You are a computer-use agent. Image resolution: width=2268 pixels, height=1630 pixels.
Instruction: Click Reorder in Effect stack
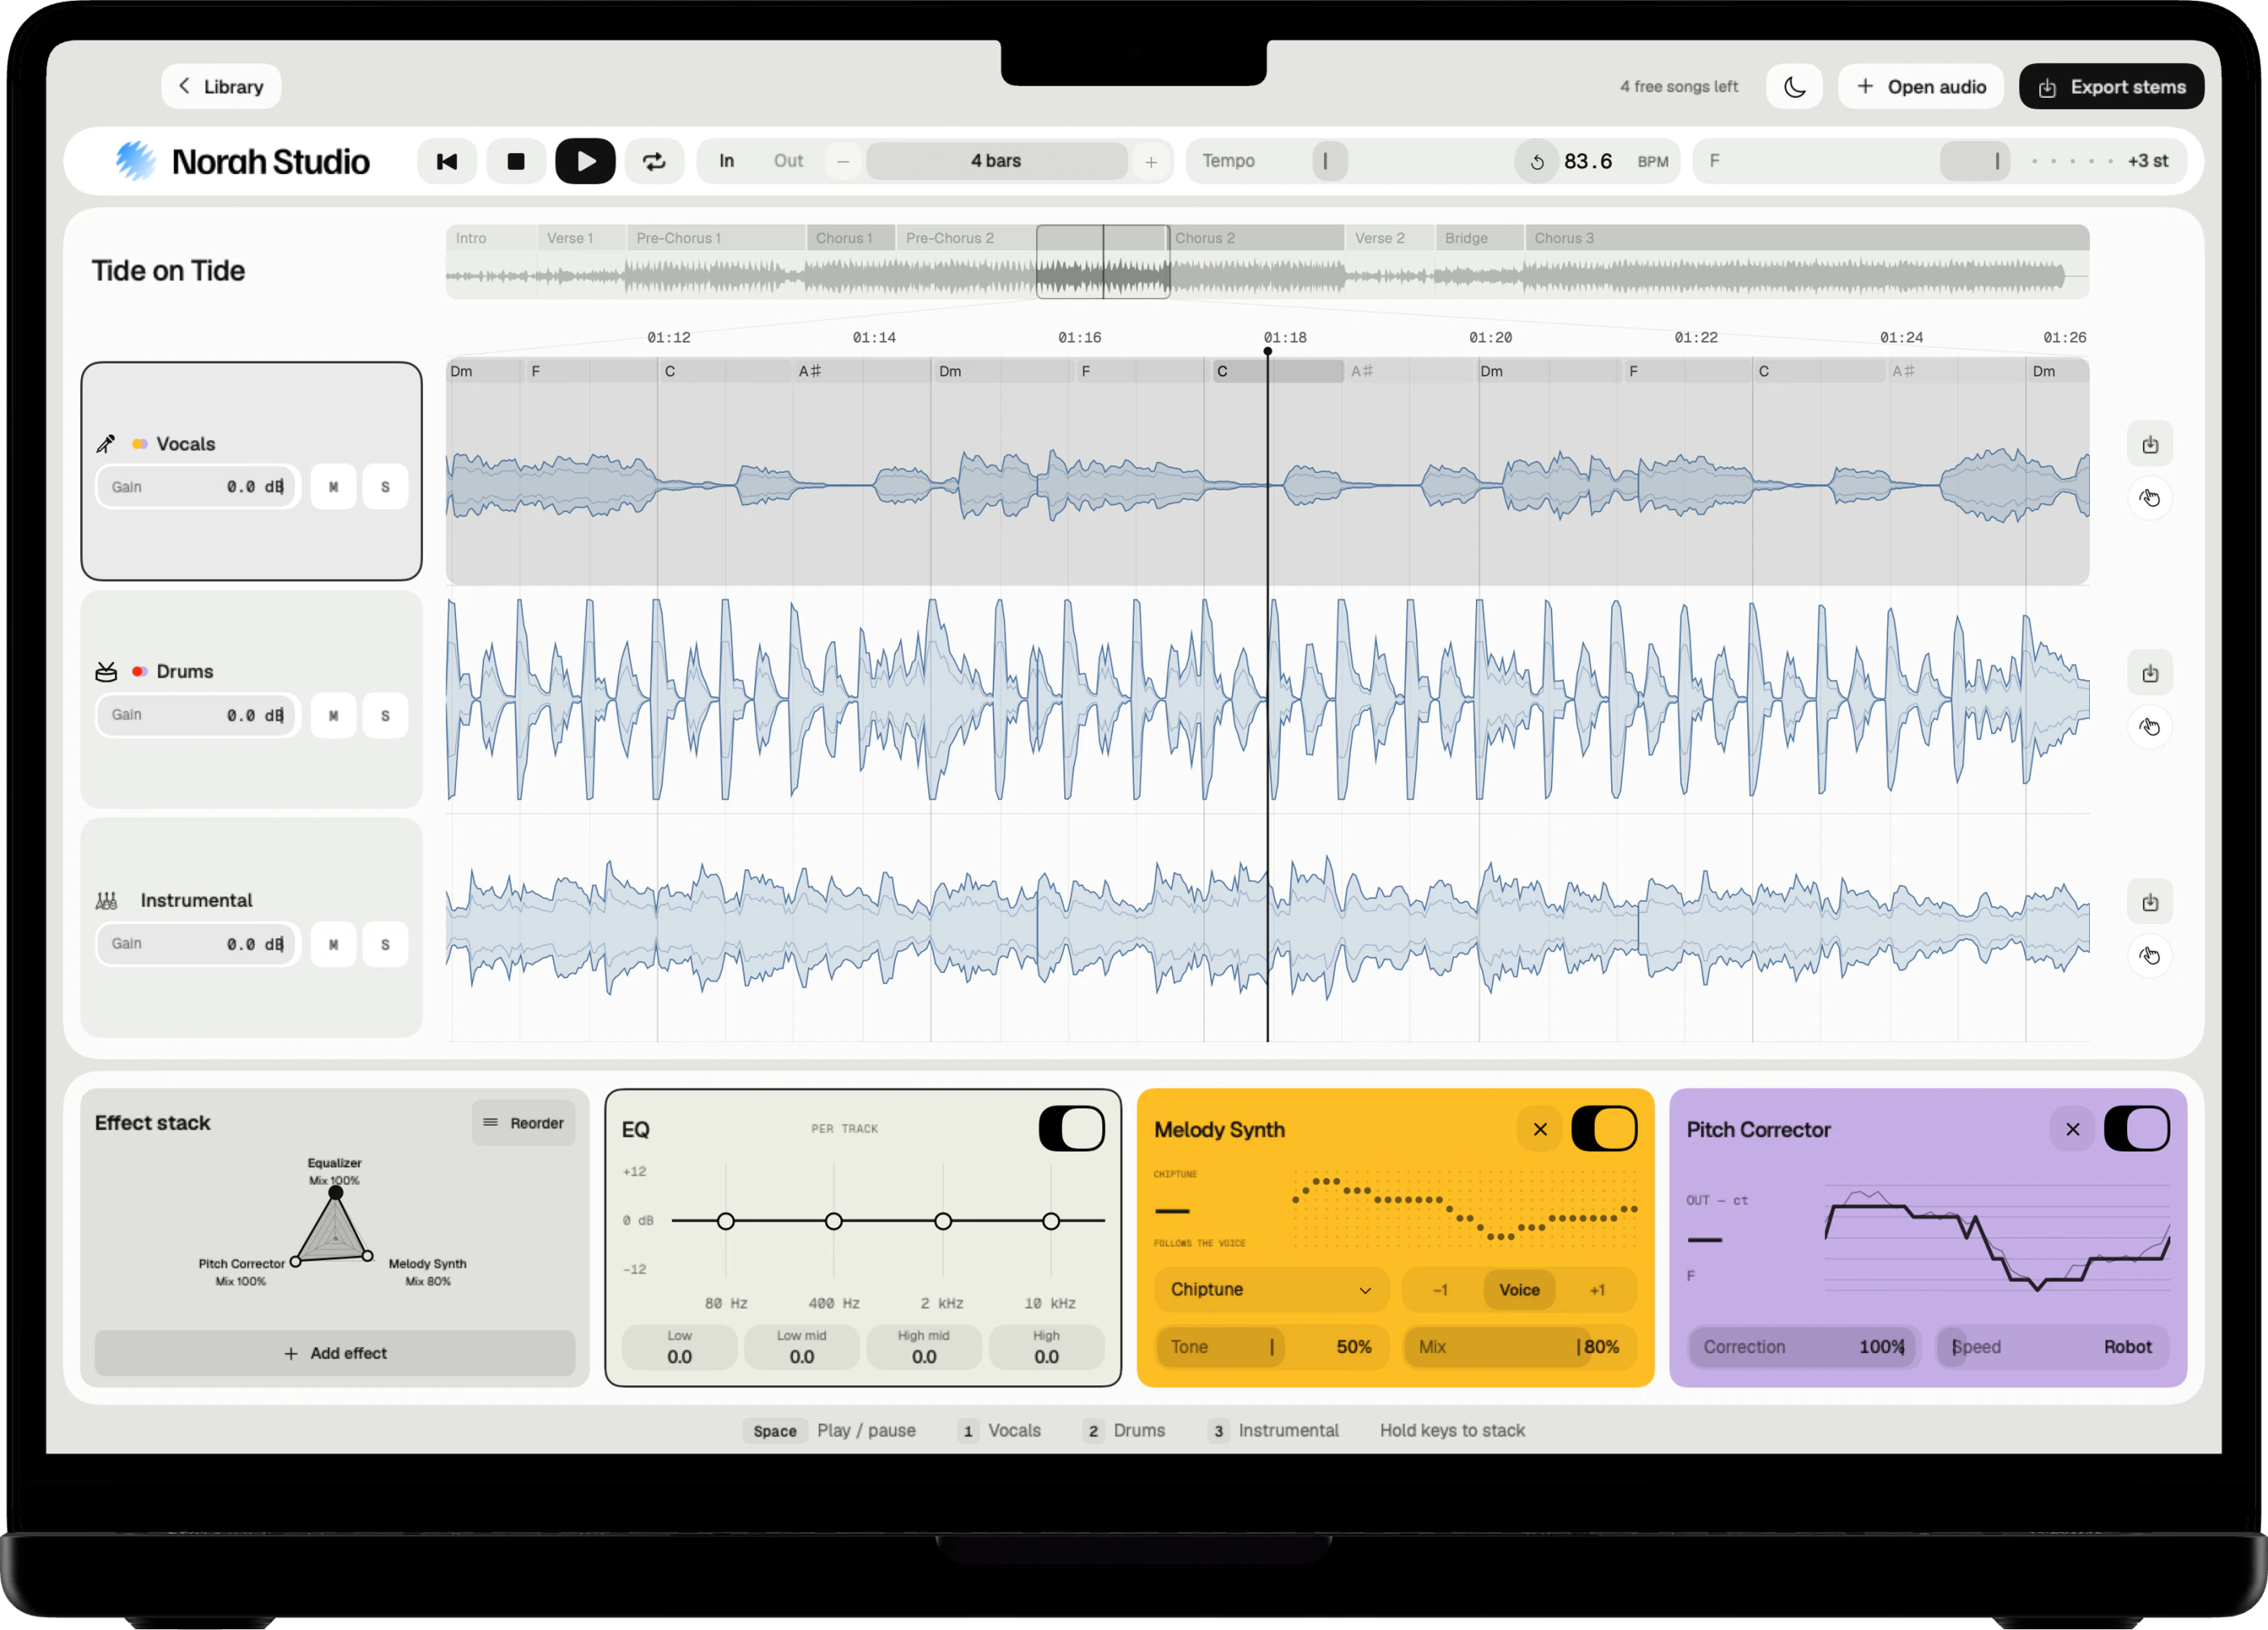pos(523,1123)
